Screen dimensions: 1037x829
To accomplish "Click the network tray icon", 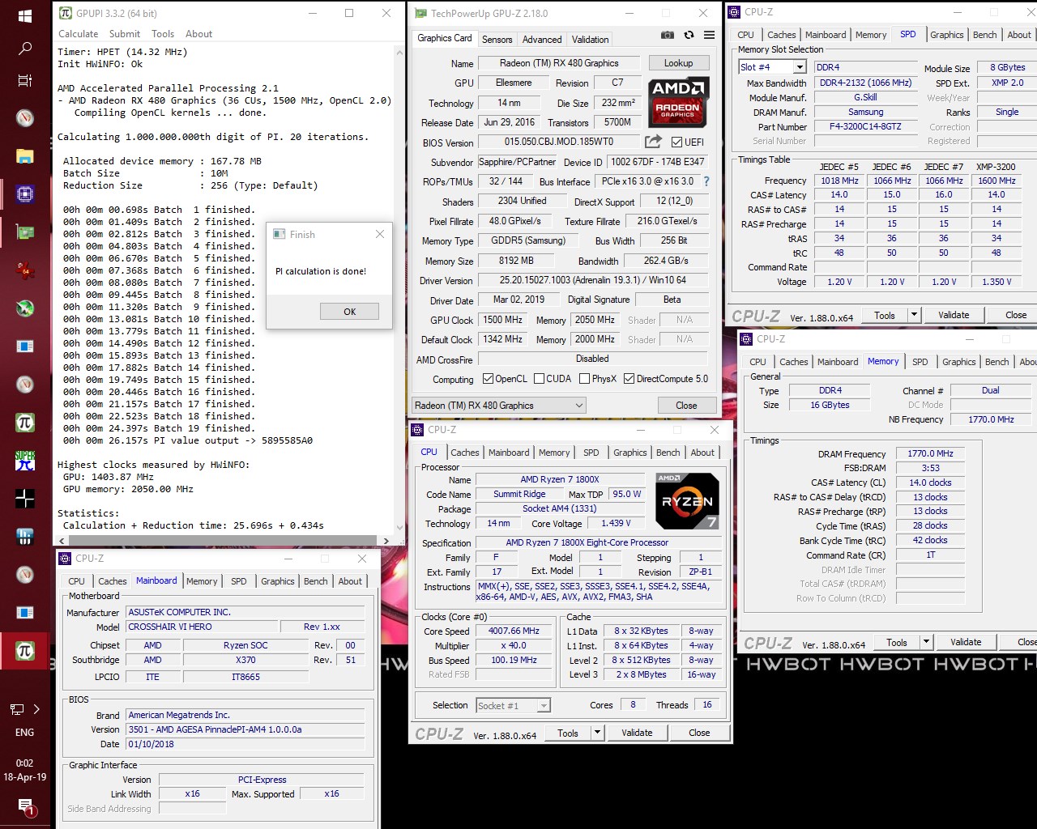I will (x=16, y=709).
